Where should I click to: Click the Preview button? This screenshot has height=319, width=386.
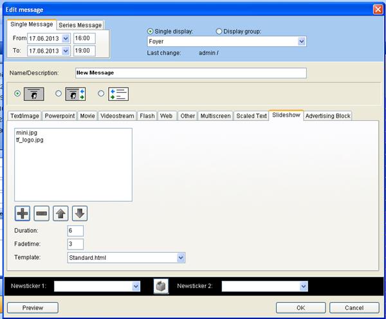(x=33, y=307)
